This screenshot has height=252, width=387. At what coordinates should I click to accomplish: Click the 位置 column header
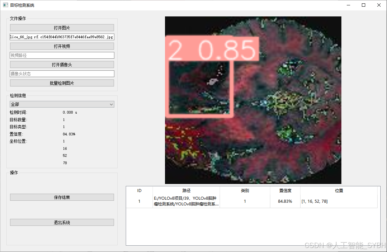click(339, 191)
